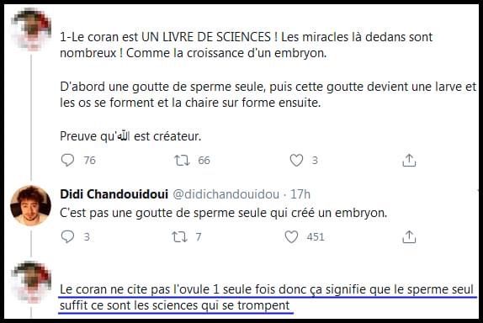
Task: Open Didi Chandouidoui's profile name
Action: [x=114, y=194]
